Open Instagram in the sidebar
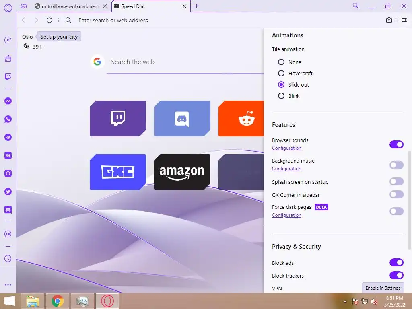 (8, 173)
